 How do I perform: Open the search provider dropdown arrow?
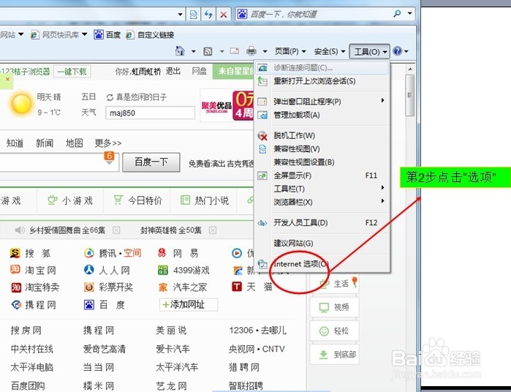[409, 14]
